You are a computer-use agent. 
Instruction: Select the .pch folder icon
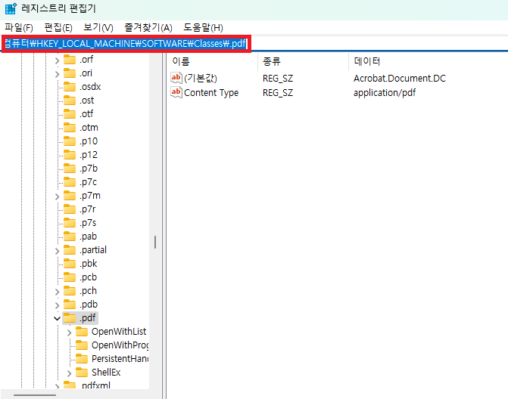[70, 291]
